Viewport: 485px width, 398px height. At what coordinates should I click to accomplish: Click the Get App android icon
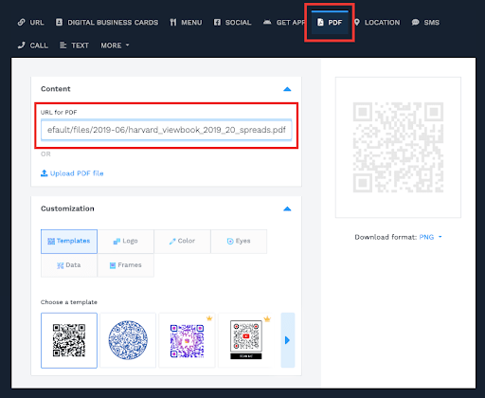(x=267, y=22)
